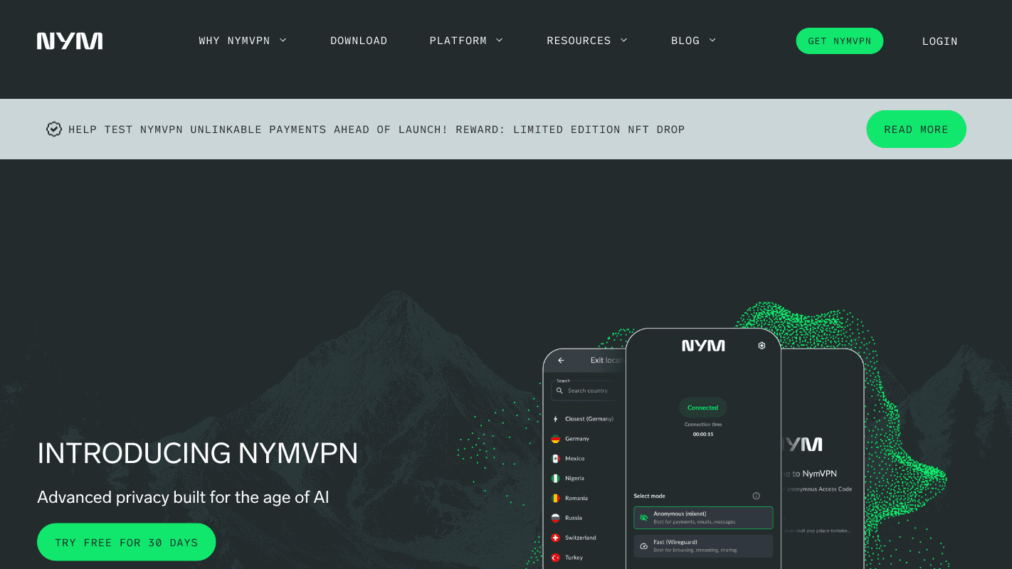The height and width of the screenshot is (569, 1012).
Task: Click the Switzerland country name
Action: tap(581, 538)
